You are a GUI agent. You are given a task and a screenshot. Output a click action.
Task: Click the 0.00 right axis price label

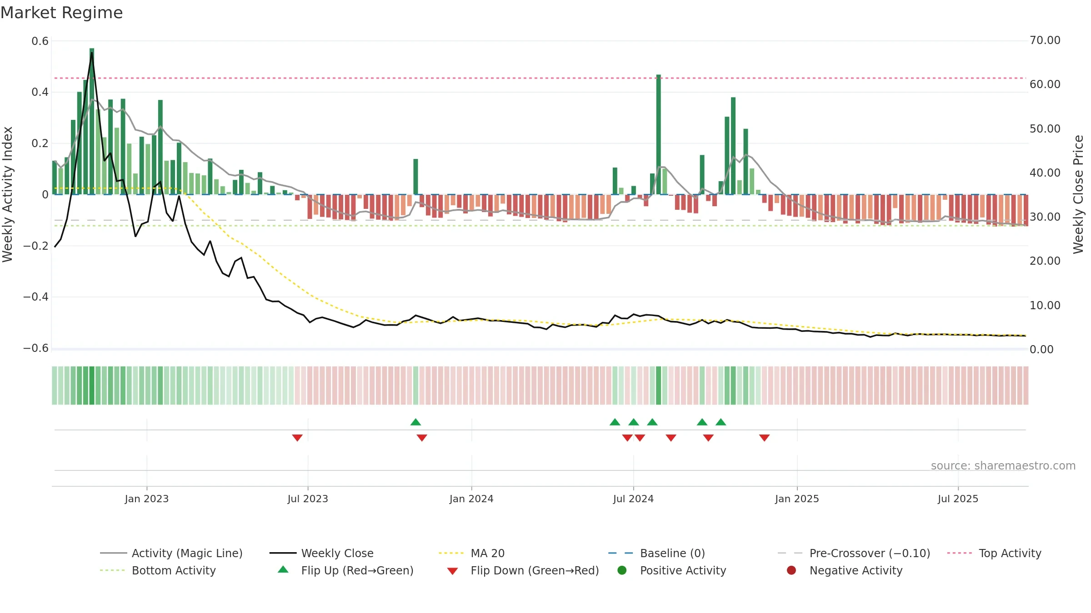click(1041, 350)
